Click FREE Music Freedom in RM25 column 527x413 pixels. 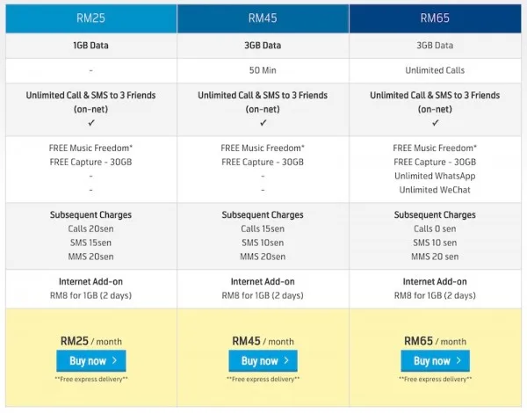click(x=90, y=148)
